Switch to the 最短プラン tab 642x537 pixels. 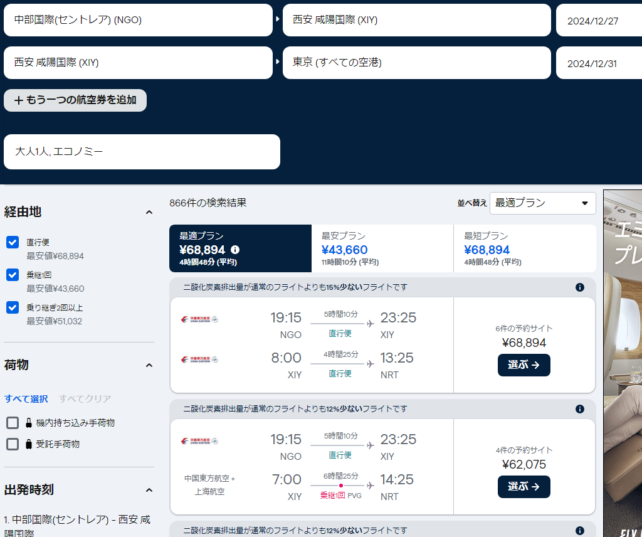click(524, 248)
